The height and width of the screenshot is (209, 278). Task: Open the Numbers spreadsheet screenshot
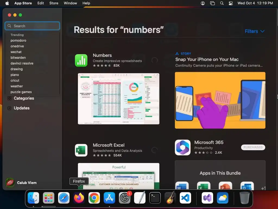(119, 99)
